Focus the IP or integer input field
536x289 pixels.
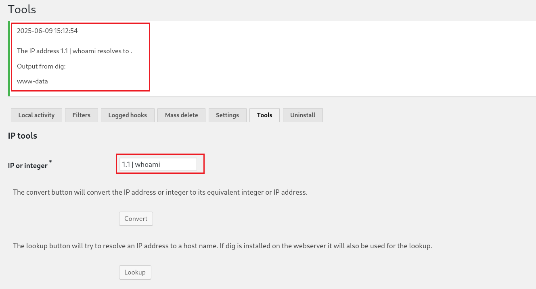(x=158, y=164)
